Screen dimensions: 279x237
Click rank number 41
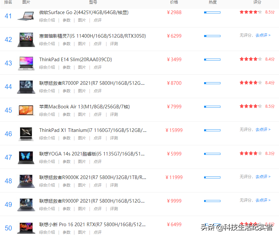pyautogui.click(x=8, y=16)
